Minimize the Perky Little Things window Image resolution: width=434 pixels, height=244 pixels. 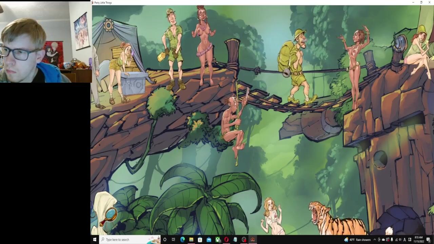(413, 2)
